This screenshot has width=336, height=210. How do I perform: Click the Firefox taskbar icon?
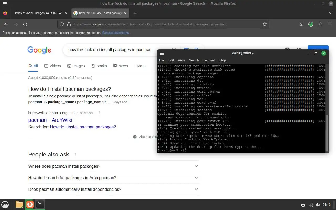pos(30,204)
